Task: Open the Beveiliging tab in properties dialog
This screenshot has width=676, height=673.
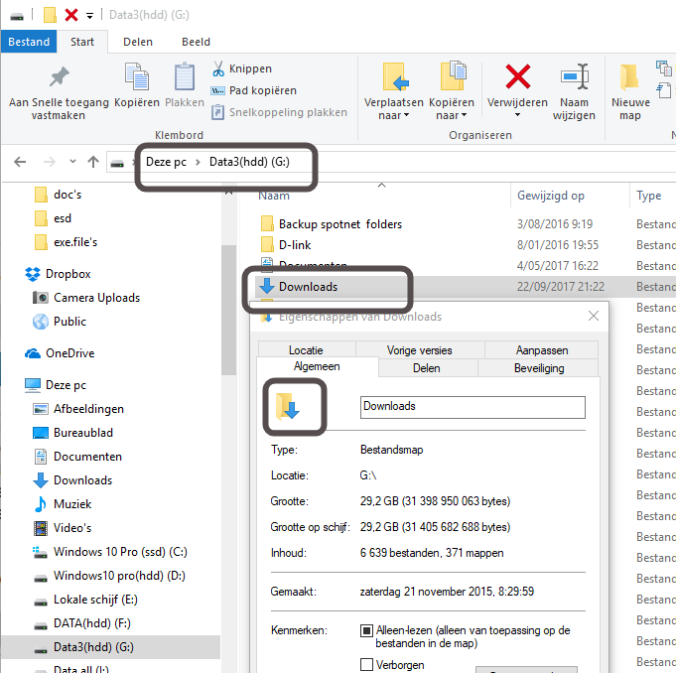Action: click(538, 367)
